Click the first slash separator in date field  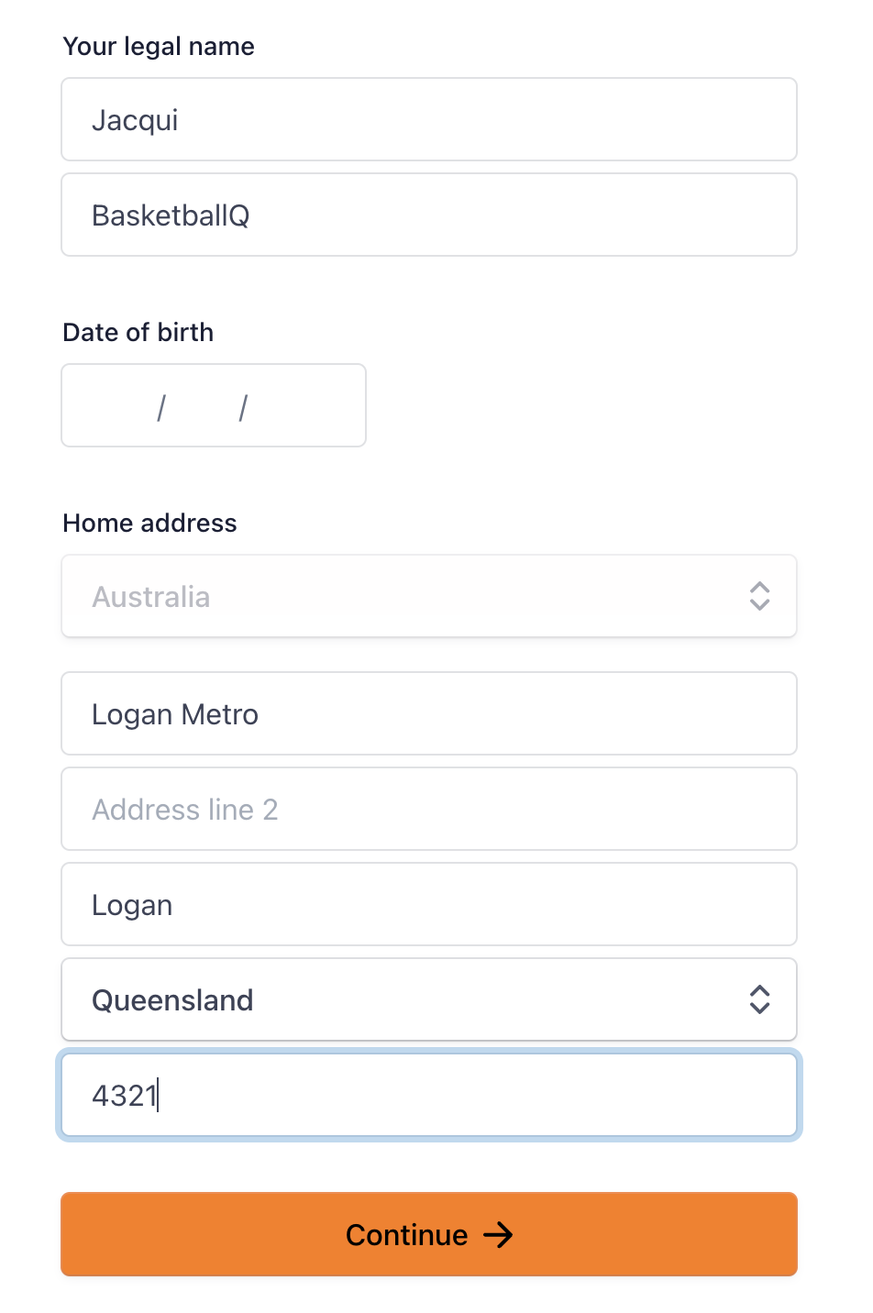[161, 407]
